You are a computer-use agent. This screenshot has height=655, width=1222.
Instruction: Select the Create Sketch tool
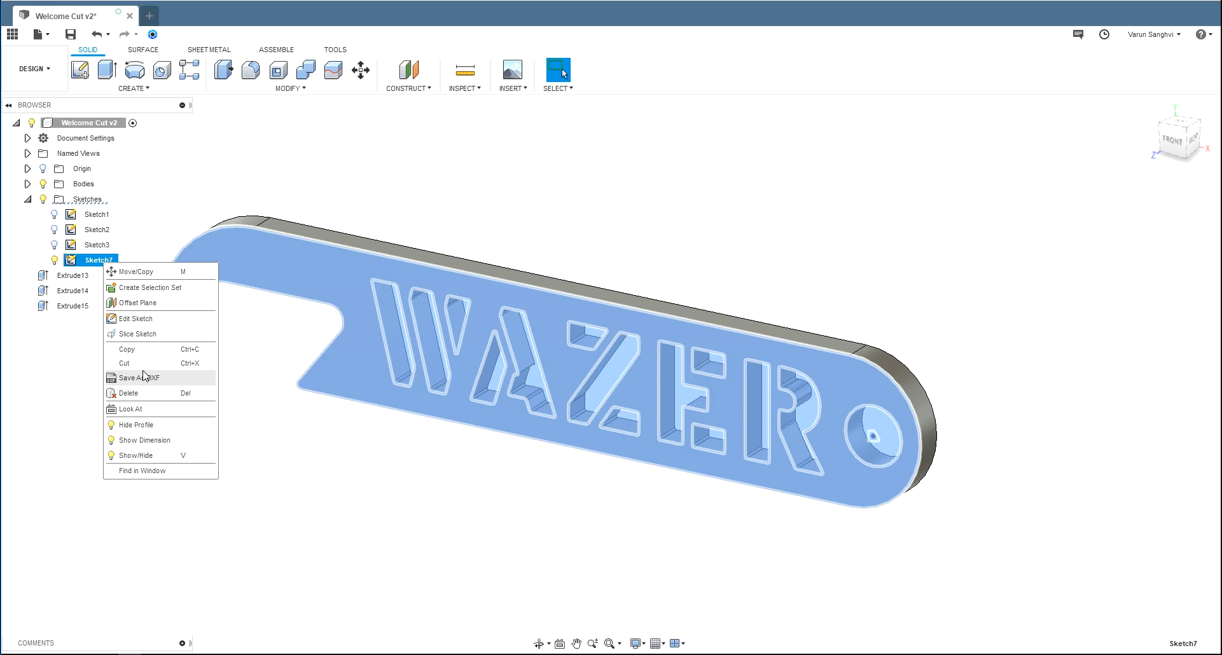click(80, 70)
